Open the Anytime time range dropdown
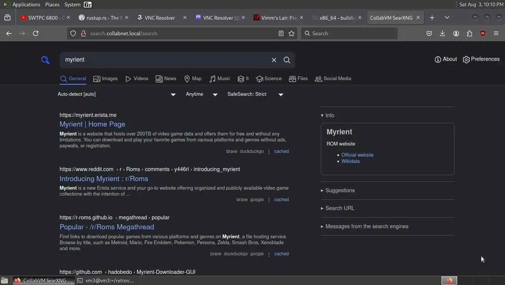Image resolution: width=505 pixels, height=285 pixels. point(202,94)
